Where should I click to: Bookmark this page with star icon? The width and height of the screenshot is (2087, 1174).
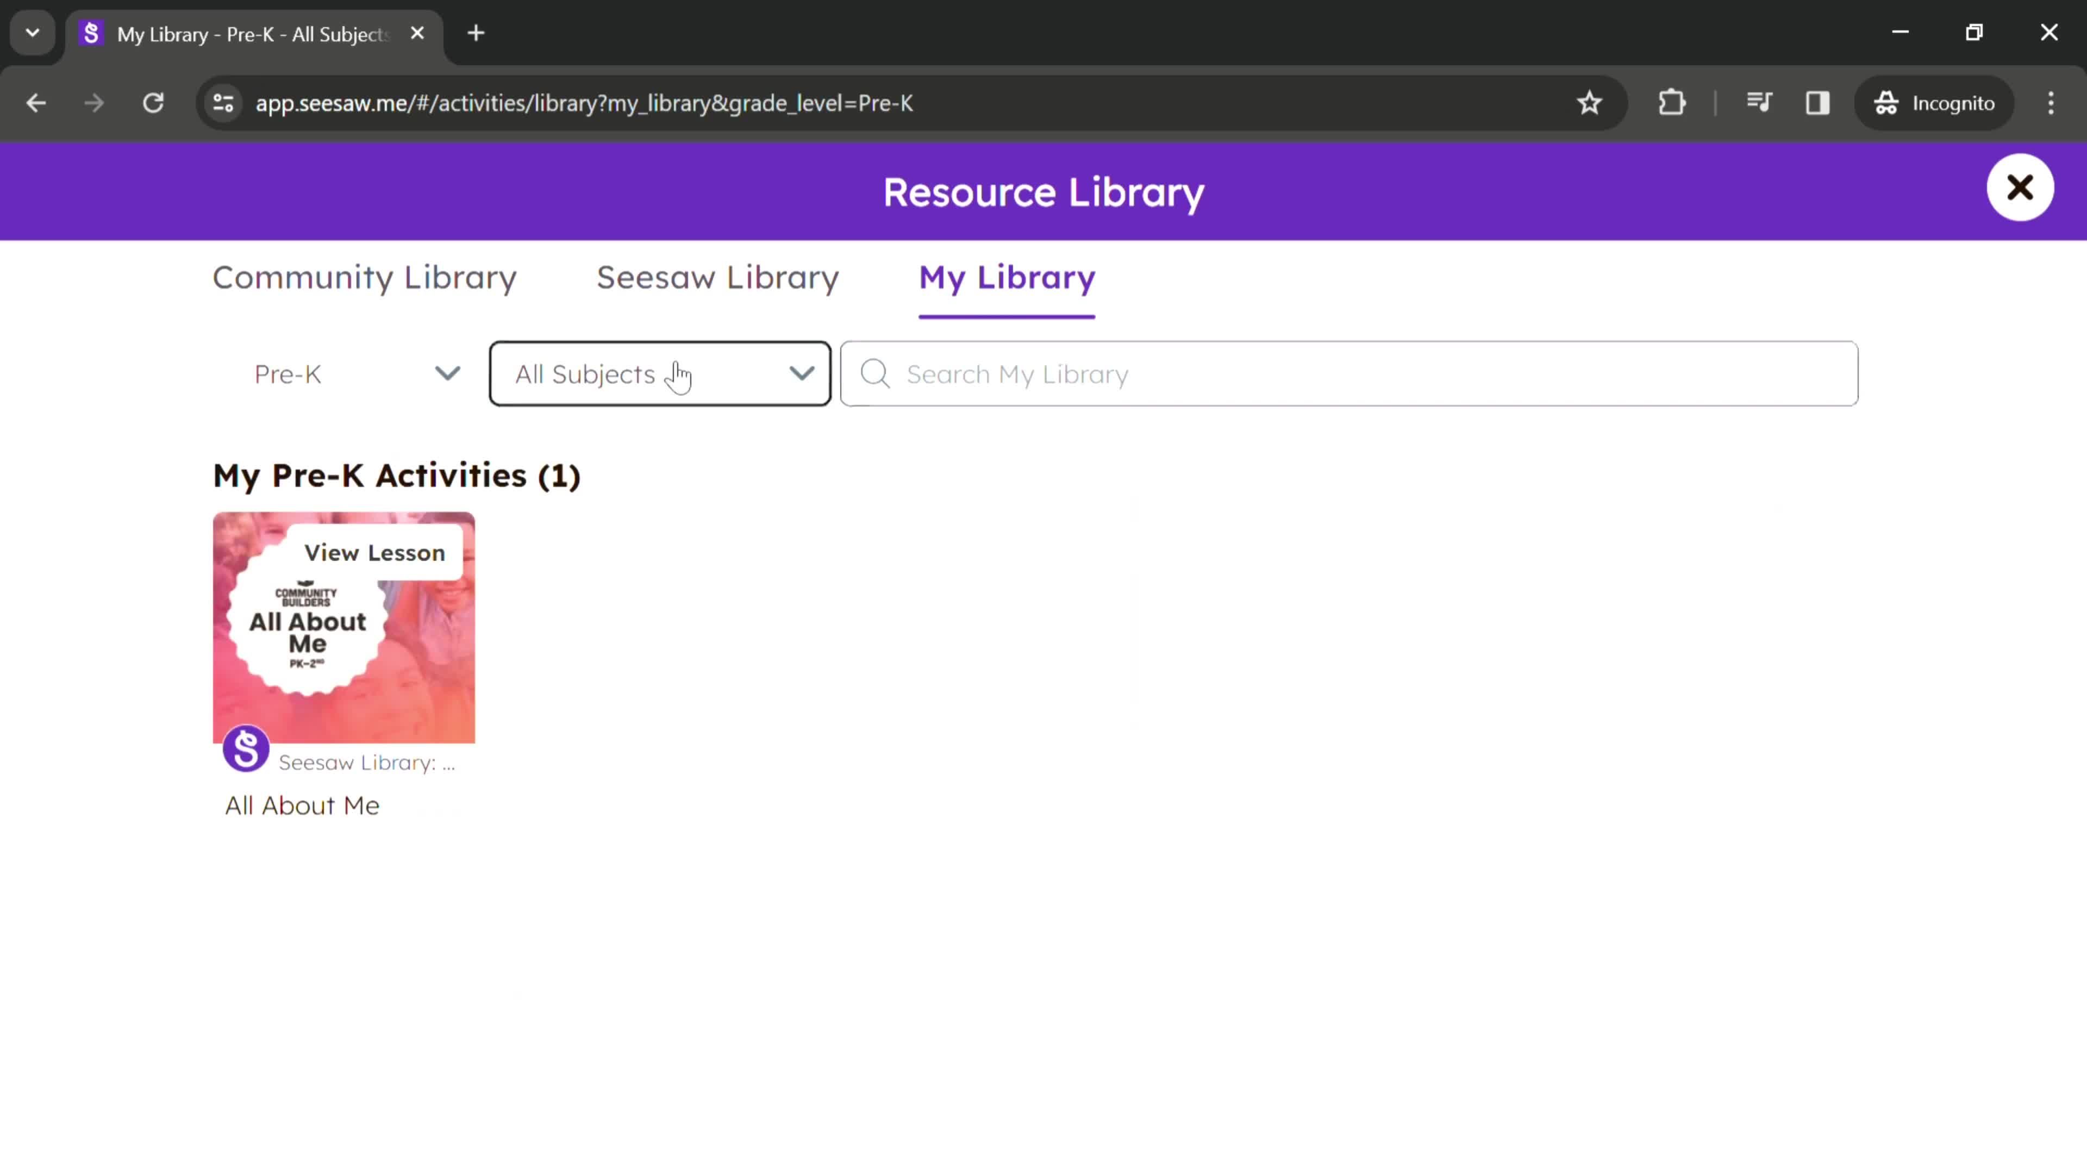pyautogui.click(x=1589, y=103)
